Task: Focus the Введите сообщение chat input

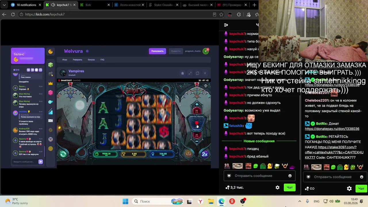Action: point(25,162)
